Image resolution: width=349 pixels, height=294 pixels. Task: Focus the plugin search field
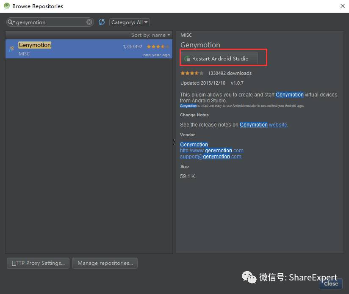pyautogui.click(x=50, y=22)
